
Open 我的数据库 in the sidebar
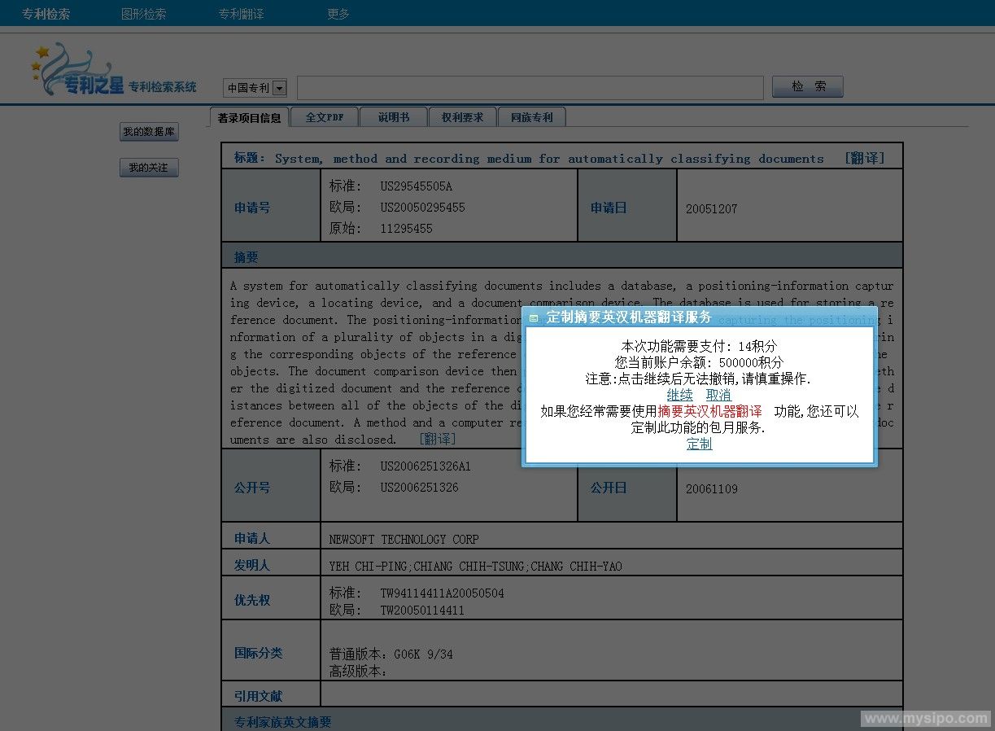(149, 132)
